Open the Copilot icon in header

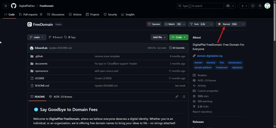228,6
